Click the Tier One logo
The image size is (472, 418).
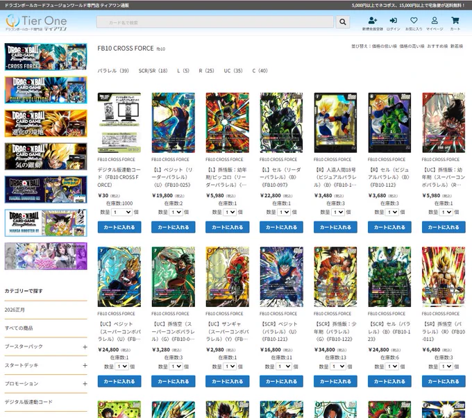[36, 23]
